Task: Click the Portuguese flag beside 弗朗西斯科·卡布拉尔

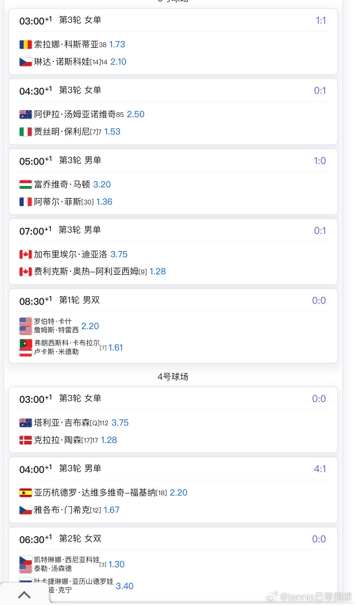Action: [26, 343]
